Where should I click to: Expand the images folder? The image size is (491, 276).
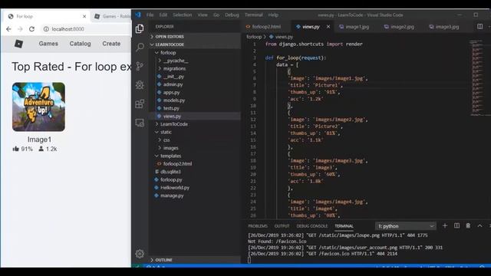195,148
